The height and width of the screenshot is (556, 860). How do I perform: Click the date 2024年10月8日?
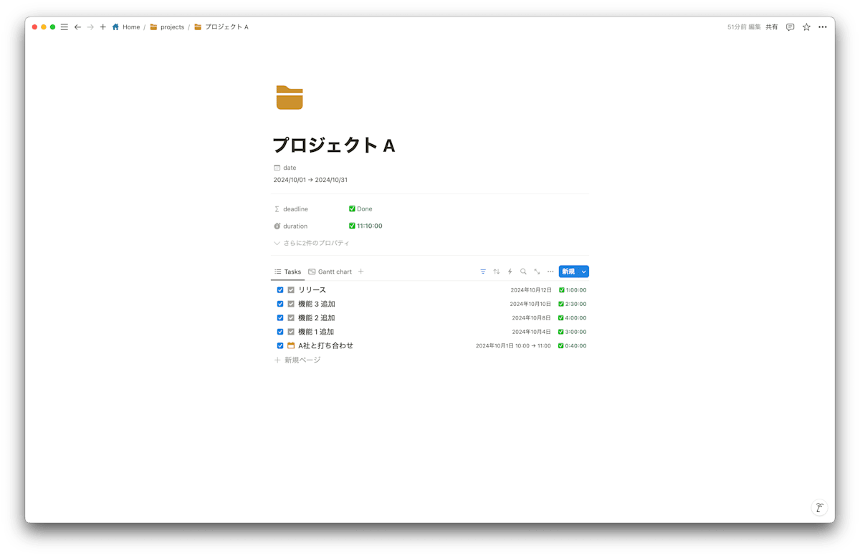point(532,318)
